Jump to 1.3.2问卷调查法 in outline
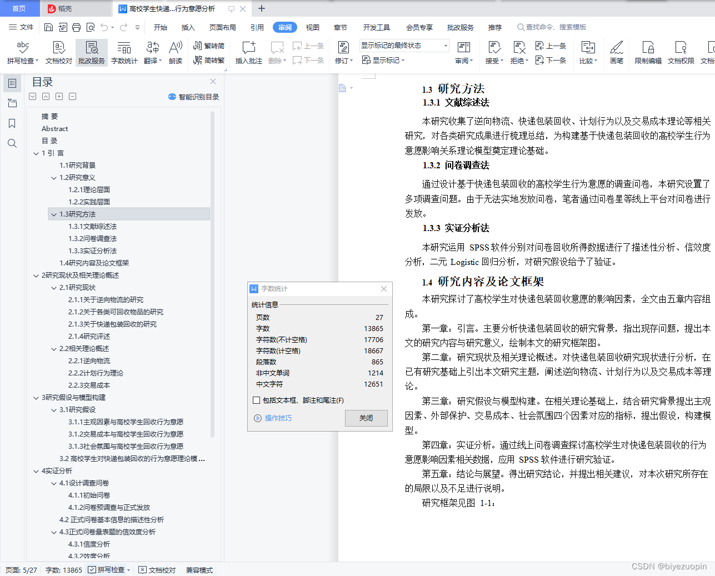The width and height of the screenshot is (715, 576). pyautogui.click(x=92, y=239)
